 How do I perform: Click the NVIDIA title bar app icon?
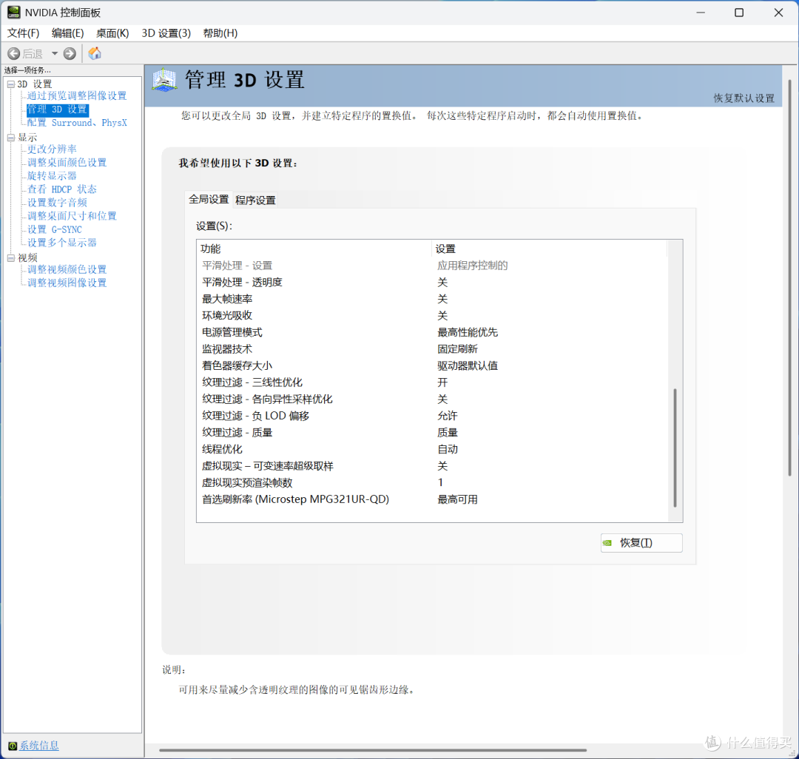(x=13, y=13)
